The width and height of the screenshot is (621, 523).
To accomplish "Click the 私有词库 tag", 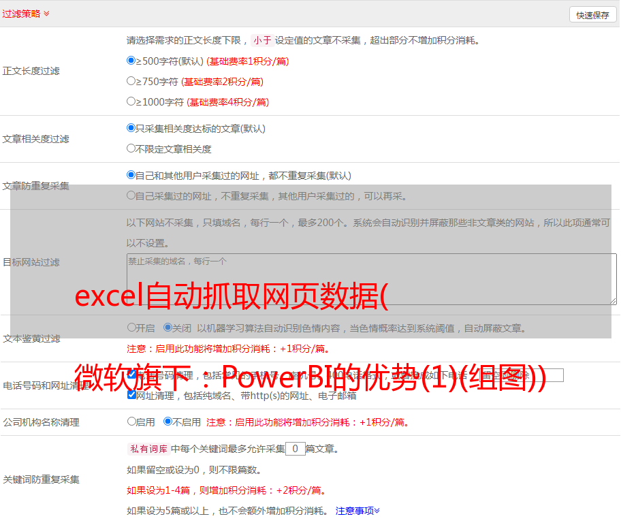I will [x=149, y=449].
